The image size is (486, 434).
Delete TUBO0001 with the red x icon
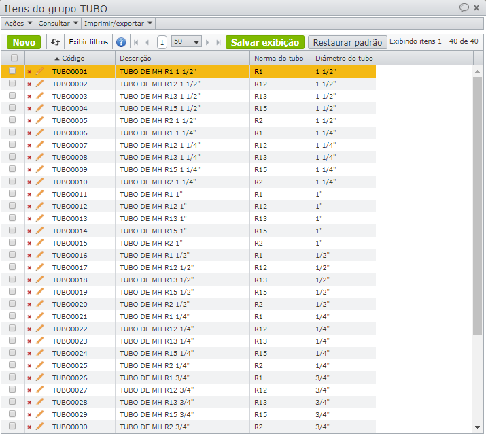[29, 72]
